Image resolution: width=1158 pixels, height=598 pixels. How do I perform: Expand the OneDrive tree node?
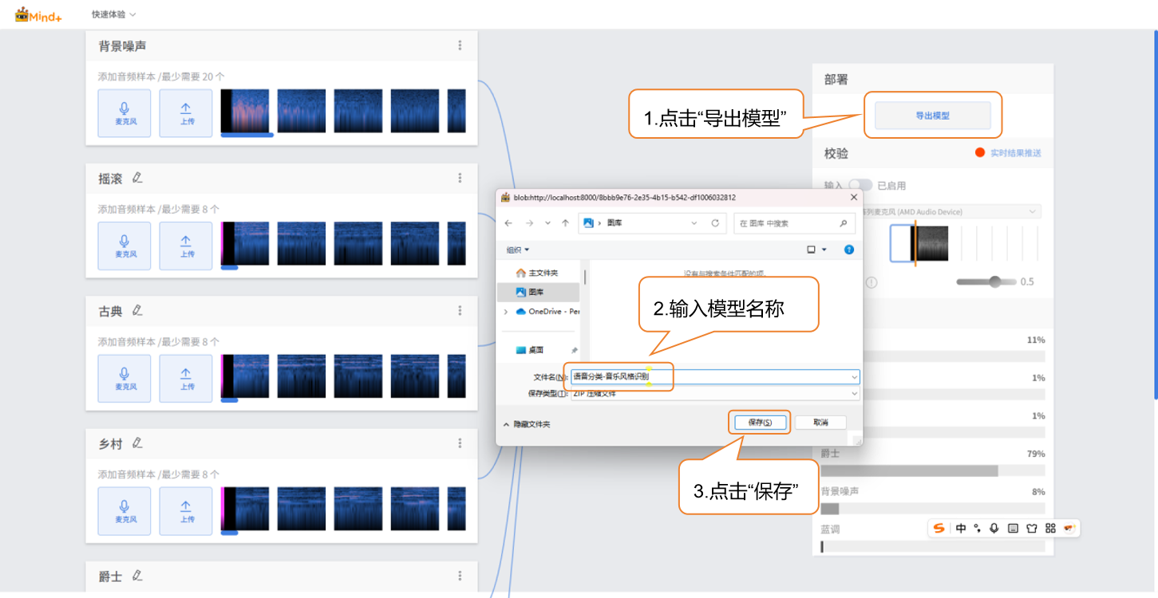505,312
